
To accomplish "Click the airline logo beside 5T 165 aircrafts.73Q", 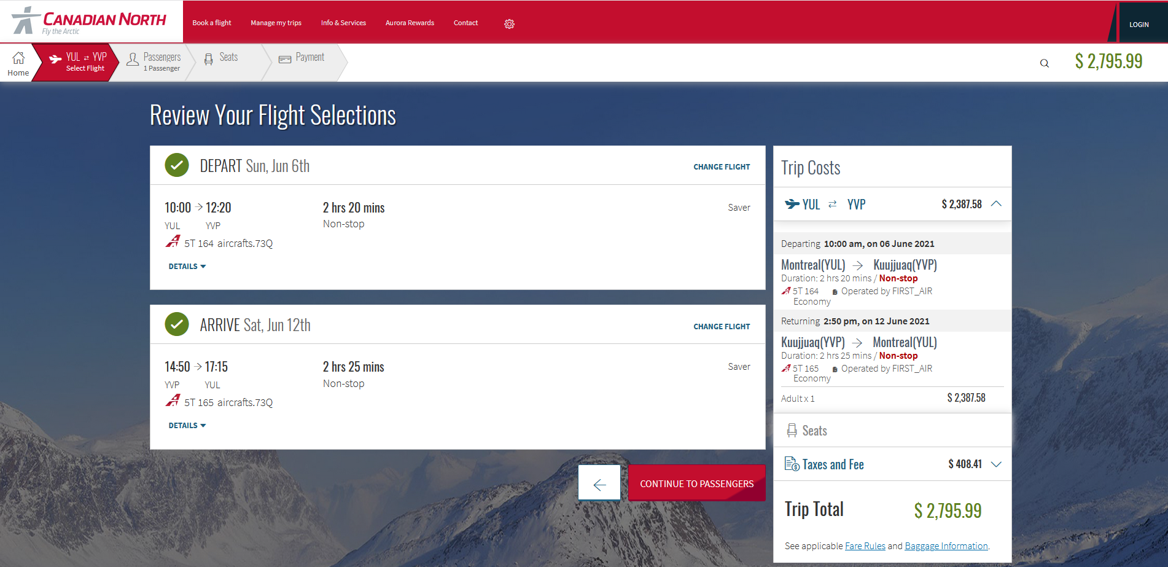I will pyautogui.click(x=173, y=401).
